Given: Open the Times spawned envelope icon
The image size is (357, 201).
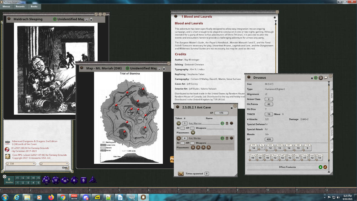Looking at the screenshot, I should (x=180, y=173).
